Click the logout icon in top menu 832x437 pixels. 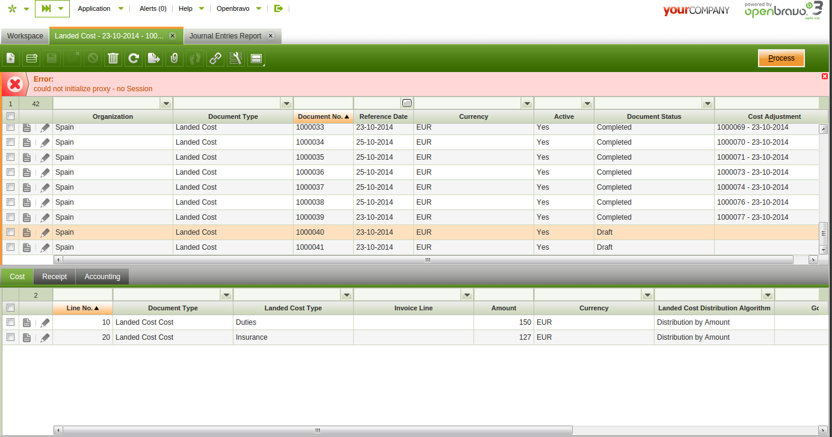278,8
